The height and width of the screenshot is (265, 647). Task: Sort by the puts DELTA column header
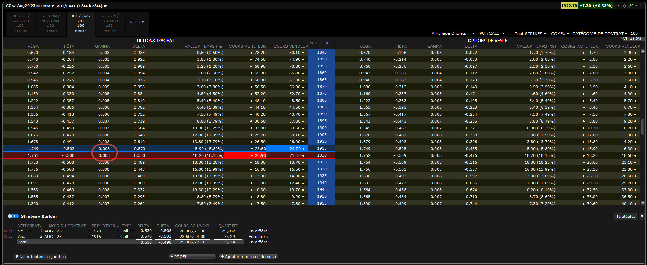click(471, 46)
